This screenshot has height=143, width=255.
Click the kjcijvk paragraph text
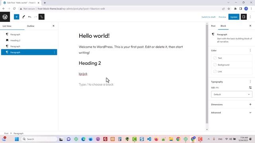(83, 74)
